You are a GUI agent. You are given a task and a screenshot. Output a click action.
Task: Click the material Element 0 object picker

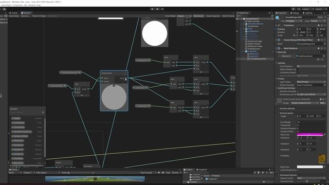coord(324,56)
